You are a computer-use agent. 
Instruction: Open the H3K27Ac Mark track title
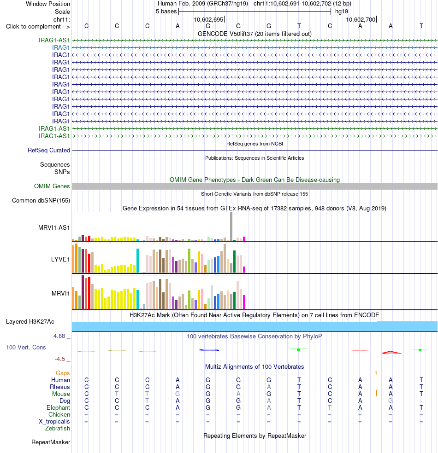(x=255, y=315)
